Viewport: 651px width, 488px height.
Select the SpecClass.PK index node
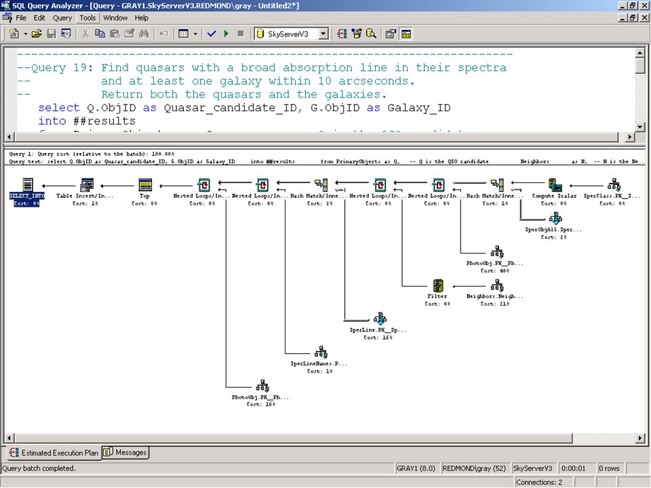613,192
